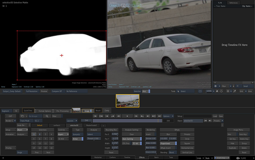Click the Duplicate button

pyautogui.click(x=232, y=148)
